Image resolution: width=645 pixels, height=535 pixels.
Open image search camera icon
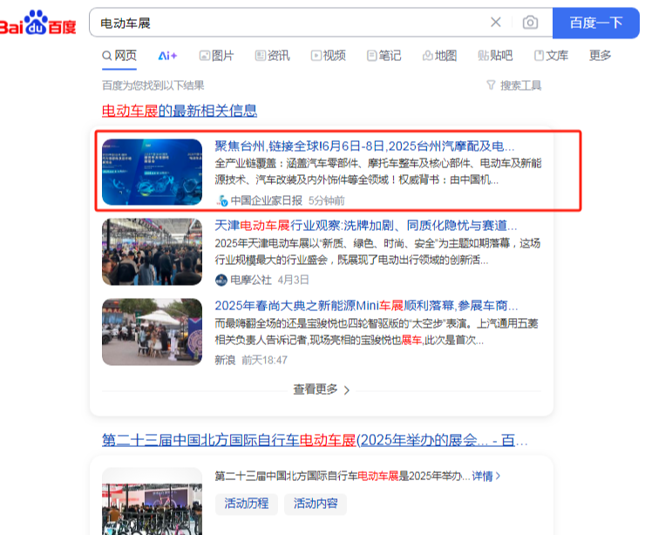click(530, 22)
